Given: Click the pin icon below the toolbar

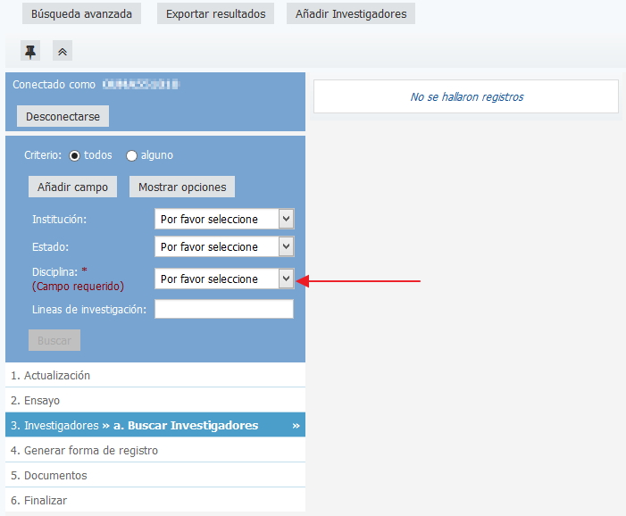Looking at the screenshot, I should 30,52.
